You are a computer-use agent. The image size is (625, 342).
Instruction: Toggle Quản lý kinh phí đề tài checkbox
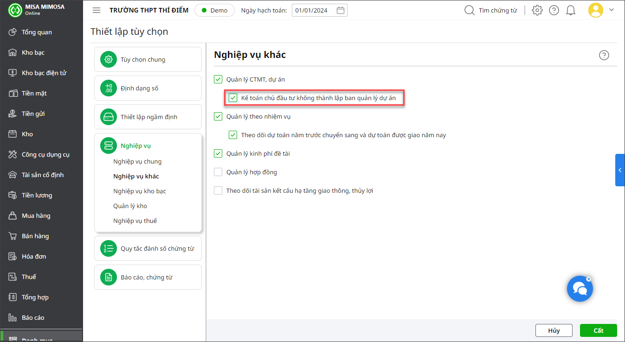coord(218,153)
